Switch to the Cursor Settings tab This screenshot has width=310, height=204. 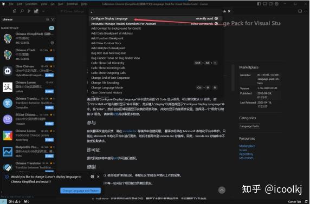coord(73,11)
